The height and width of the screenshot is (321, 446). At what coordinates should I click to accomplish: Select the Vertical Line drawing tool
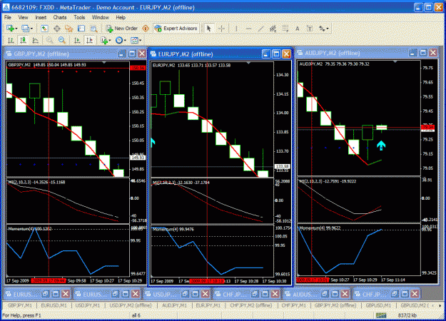coord(236,29)
